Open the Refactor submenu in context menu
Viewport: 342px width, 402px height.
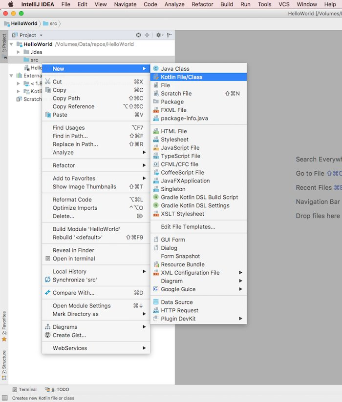tap(96, 165)
